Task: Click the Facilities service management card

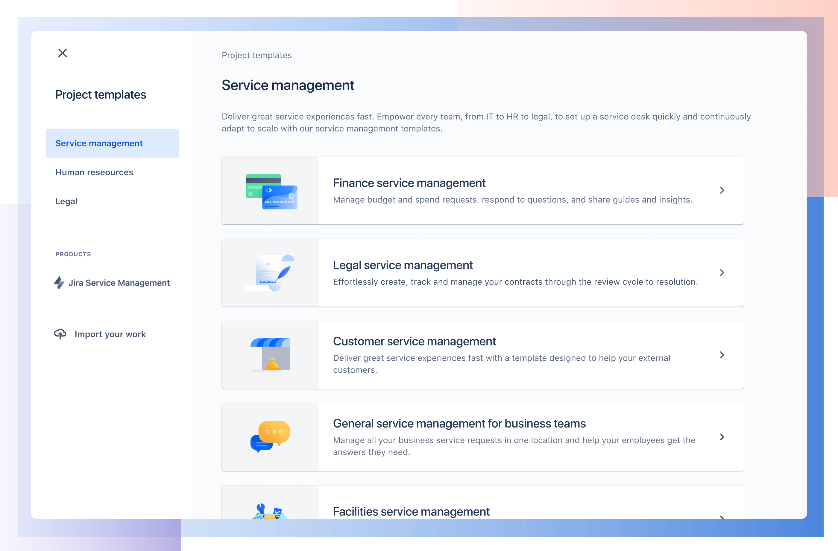Action: click(x=482, y=512)
